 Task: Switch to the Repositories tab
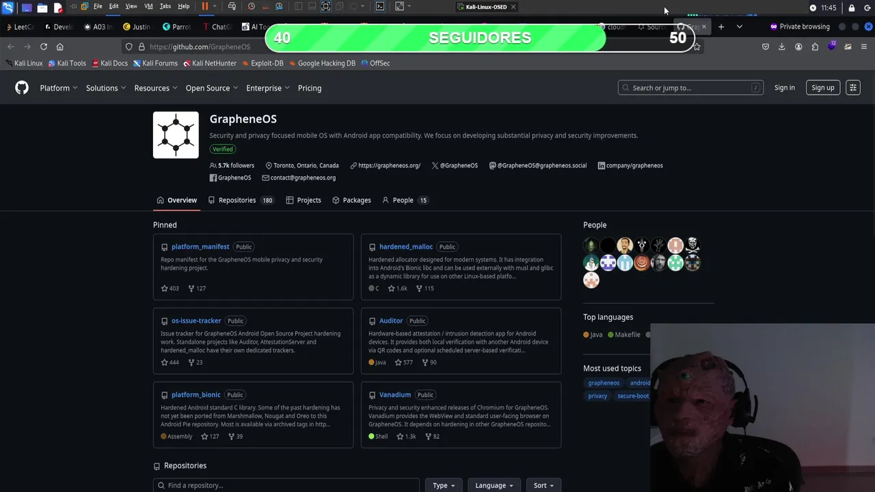tap(241, 200)
